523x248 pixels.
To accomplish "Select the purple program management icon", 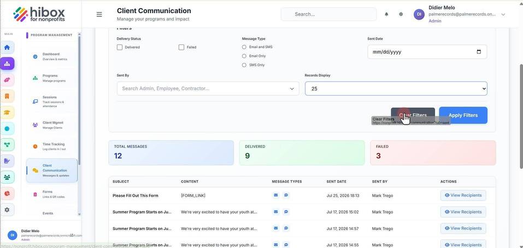I will tap(7, 63).
